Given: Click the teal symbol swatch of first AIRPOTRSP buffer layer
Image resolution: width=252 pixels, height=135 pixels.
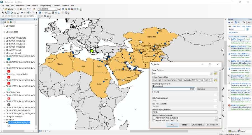Looking at the screenshot, I should [9, 59].
